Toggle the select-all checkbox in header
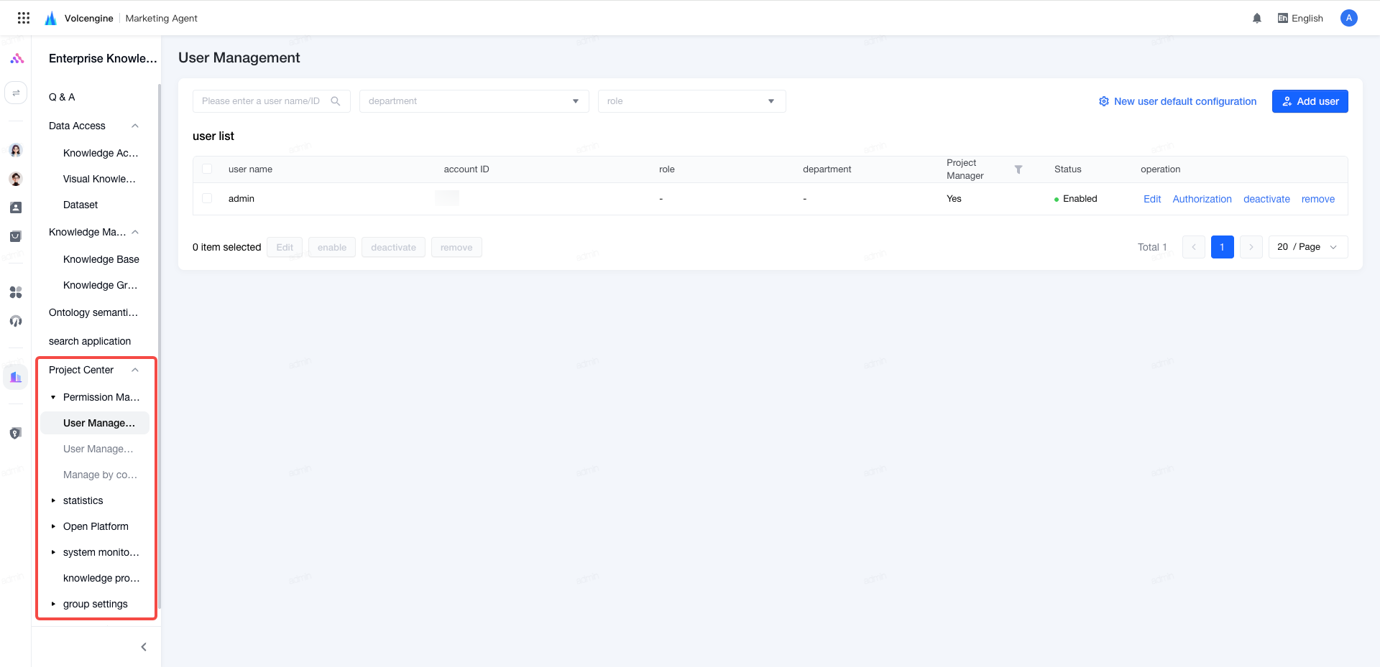The height and width of the screenshot is (667, 1380). point(207,169)
